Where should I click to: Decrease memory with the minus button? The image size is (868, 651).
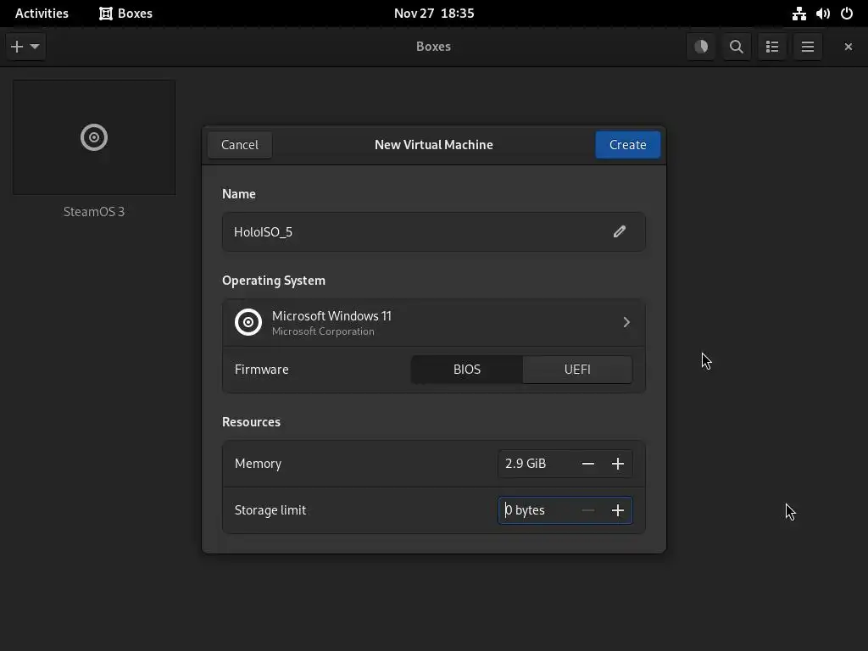[x=588, y=464]
